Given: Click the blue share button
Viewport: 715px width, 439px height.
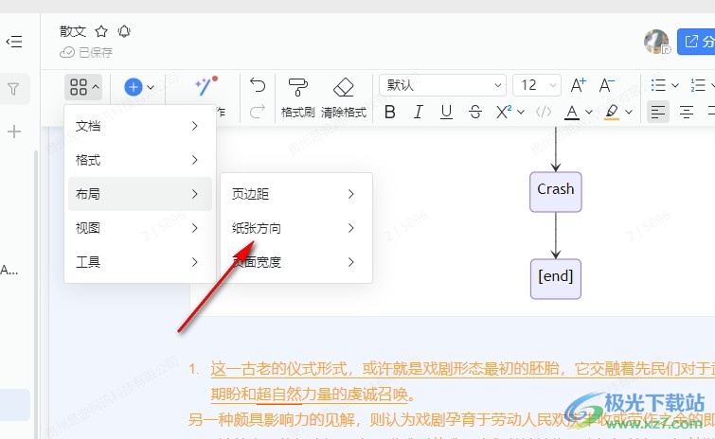Looking at the screenshot, I should coord(696,42).
